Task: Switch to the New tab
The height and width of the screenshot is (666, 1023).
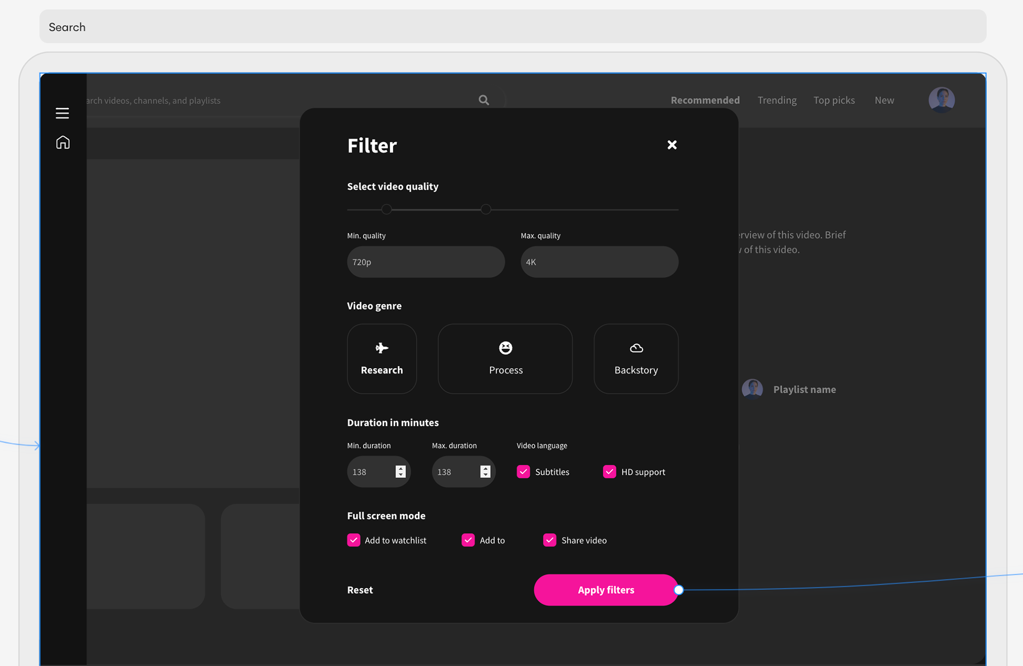Action: coord(884,100)
